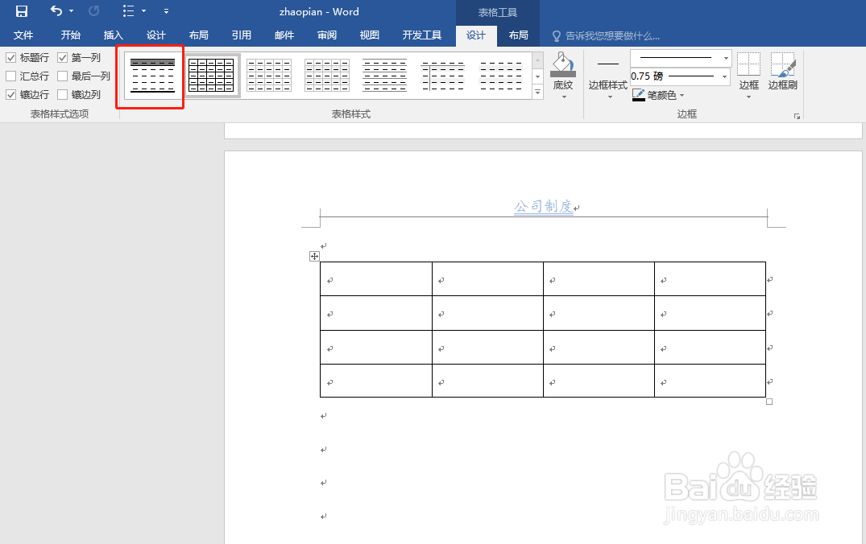Switch to the 邮件 tab
This screenshot has height=544, width=866.
click(284, 35)
